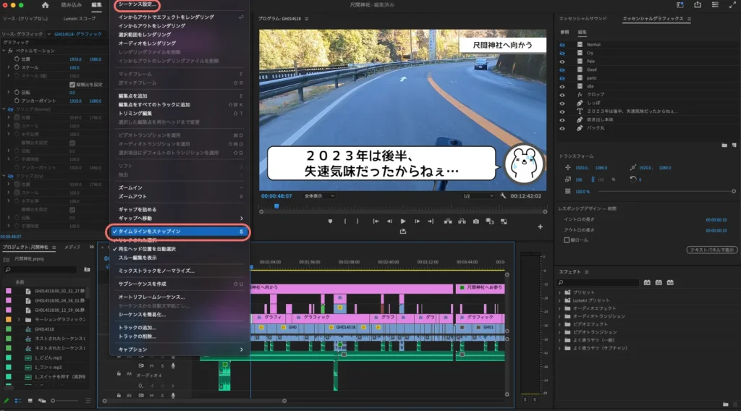The height and width of the screenshot is (411, 741).
Task: Toggle comparison view icon
Action: click(490, 221)
